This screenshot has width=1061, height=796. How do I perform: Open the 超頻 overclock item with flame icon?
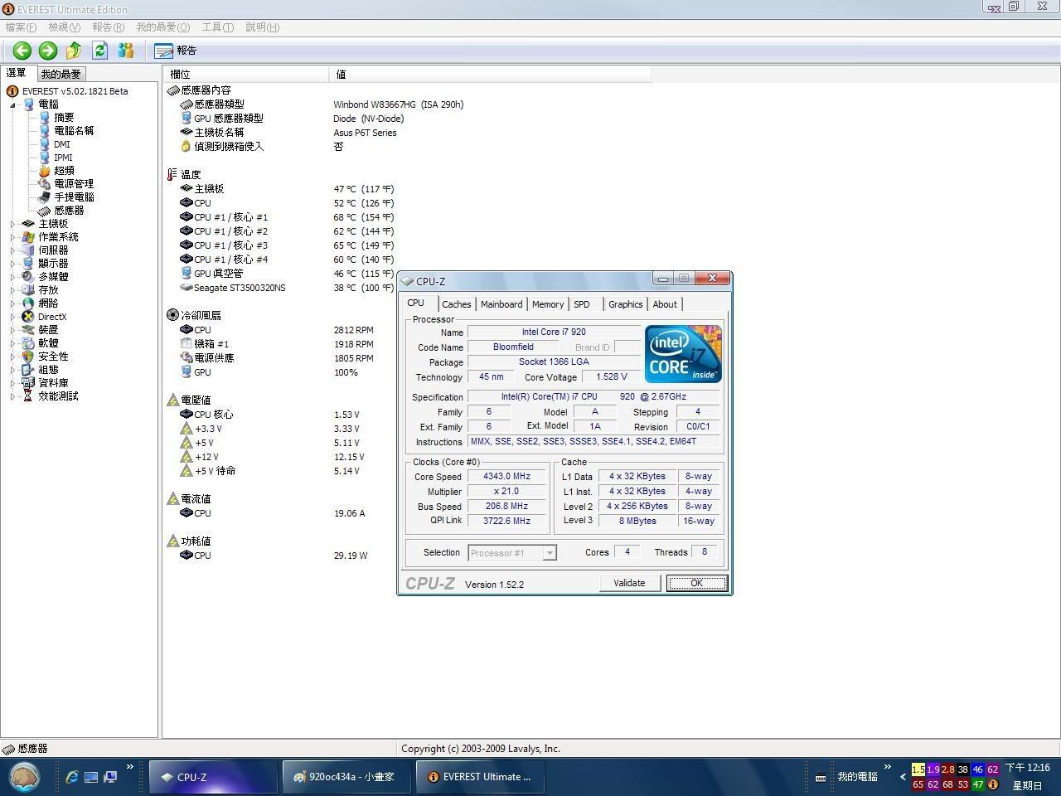click(x=64, y=171)
